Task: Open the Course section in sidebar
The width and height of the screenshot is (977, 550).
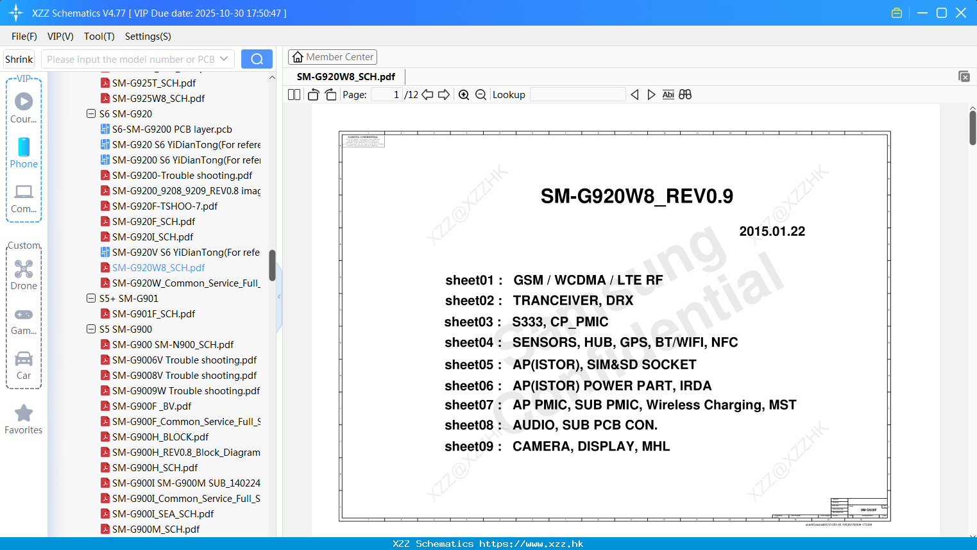Action: (24, 108)
